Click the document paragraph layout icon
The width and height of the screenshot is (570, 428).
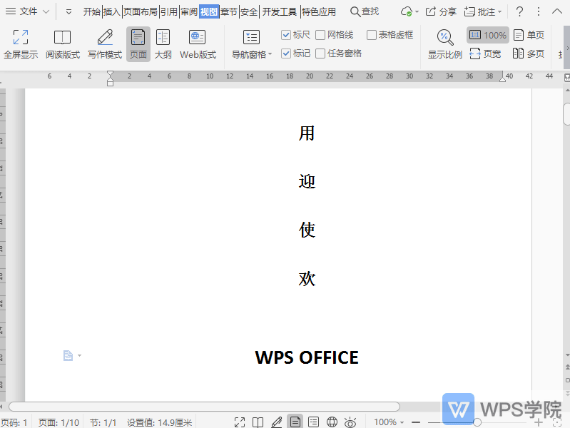[x=68, y=355]
